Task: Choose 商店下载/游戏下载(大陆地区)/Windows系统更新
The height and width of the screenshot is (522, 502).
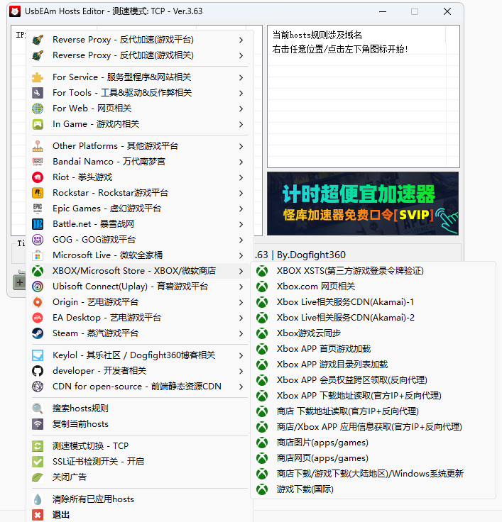Action: 373,474
